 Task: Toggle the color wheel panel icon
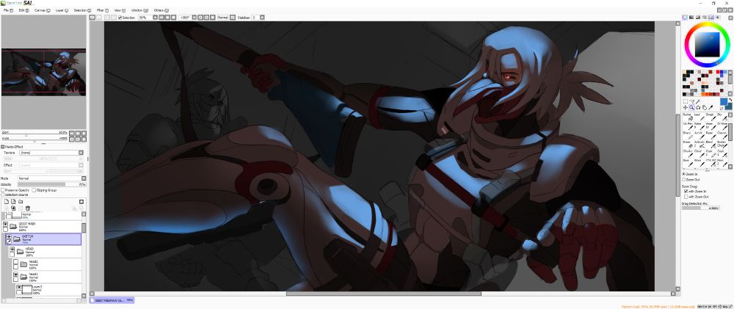tap(684, 18)
